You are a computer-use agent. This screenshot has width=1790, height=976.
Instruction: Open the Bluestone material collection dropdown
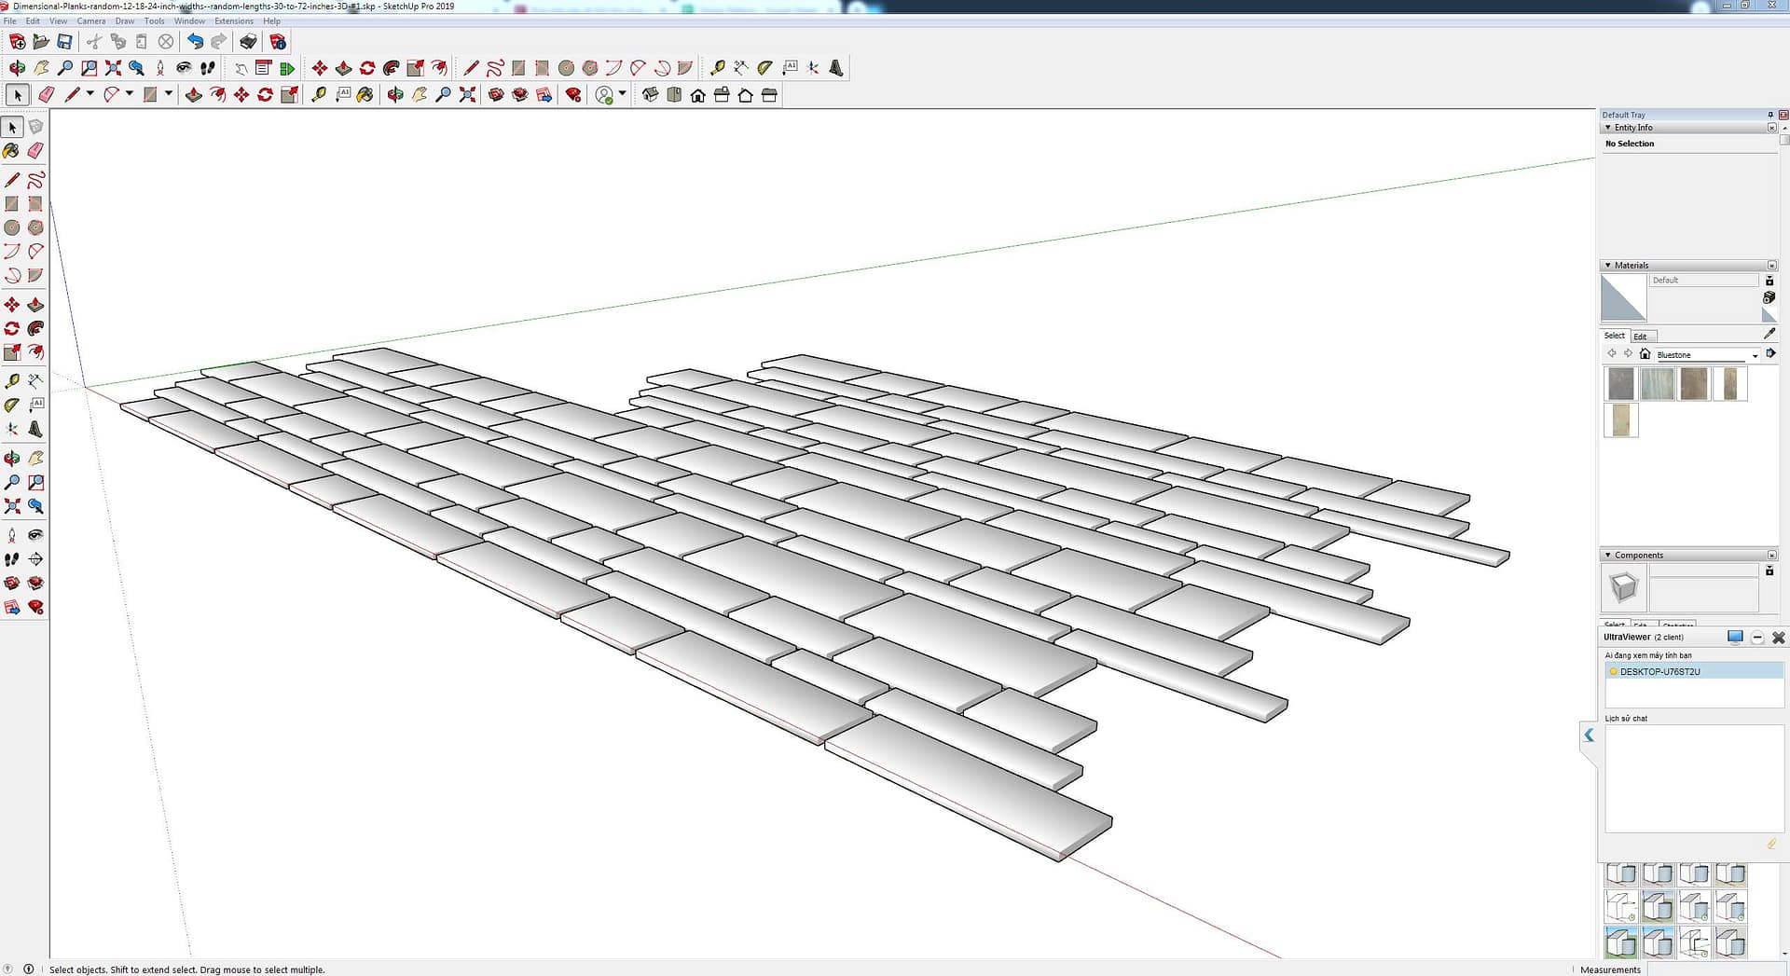click(x=1755, y=355)
